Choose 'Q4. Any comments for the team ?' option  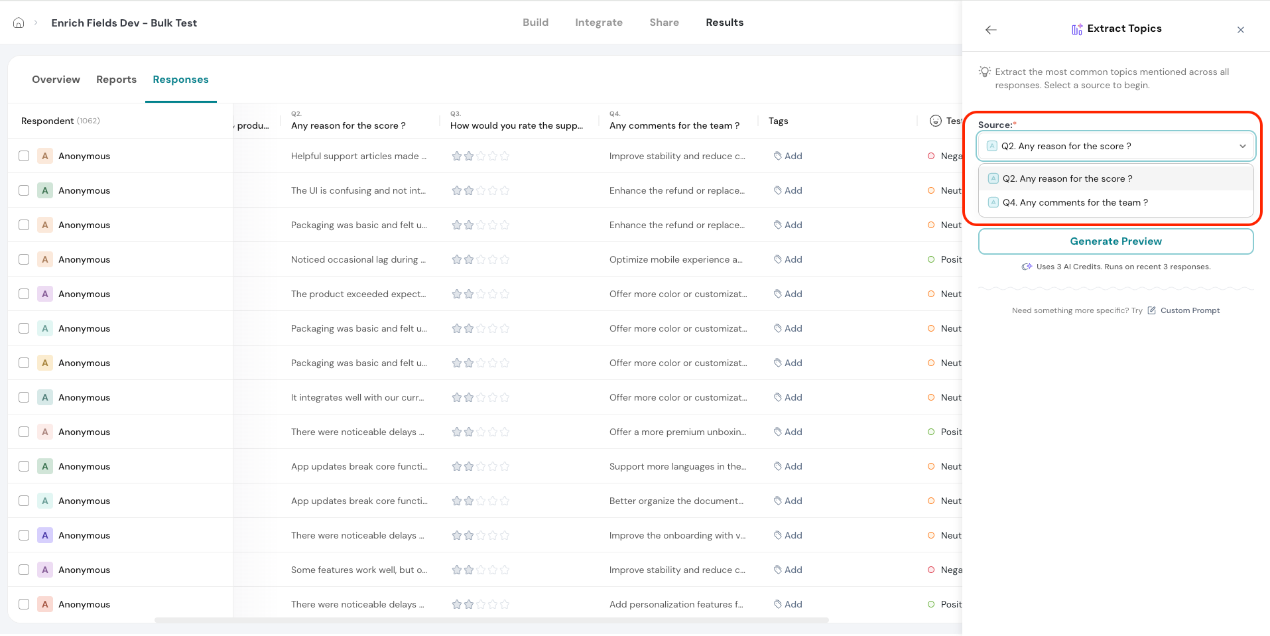(x=1074, y=203)
